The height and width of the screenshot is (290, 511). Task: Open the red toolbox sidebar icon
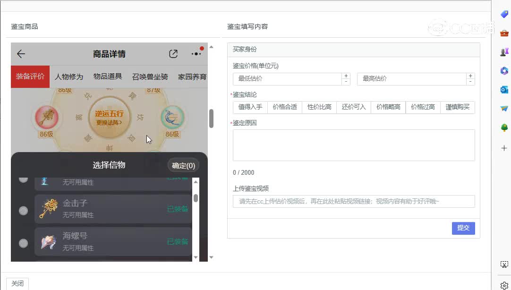504,33
